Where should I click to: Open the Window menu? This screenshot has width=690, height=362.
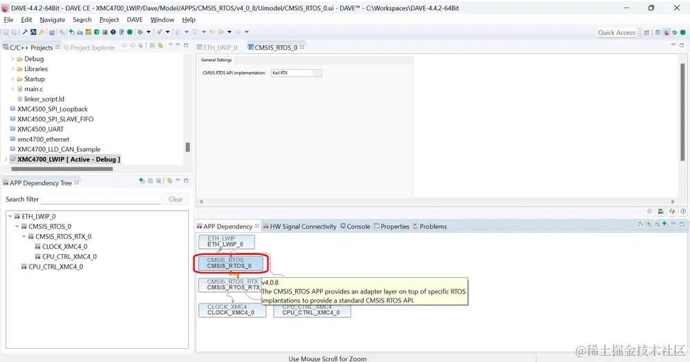coord(162,20)
